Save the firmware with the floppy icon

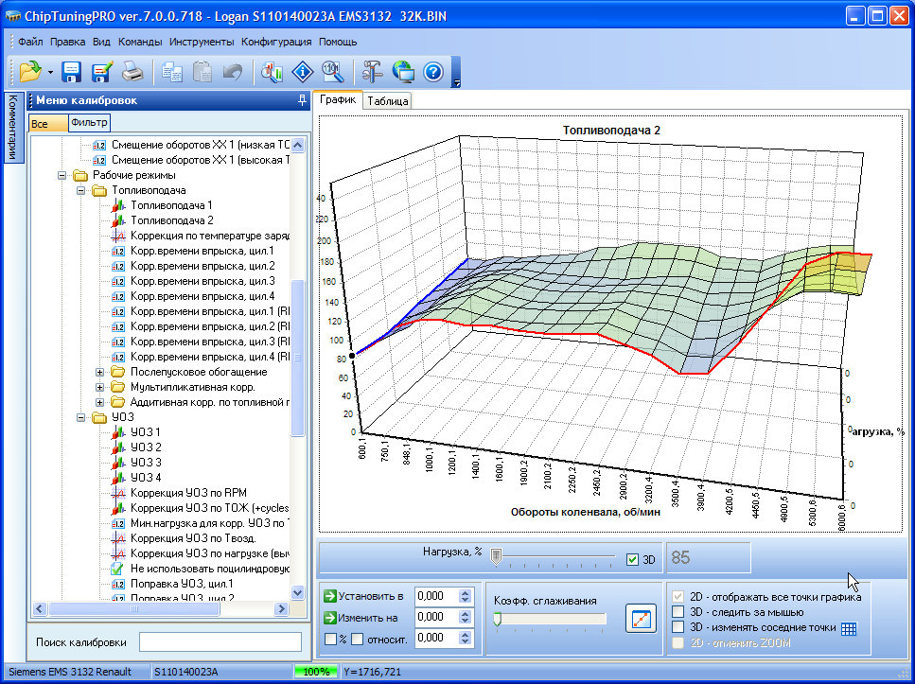[x=72, y=71]
